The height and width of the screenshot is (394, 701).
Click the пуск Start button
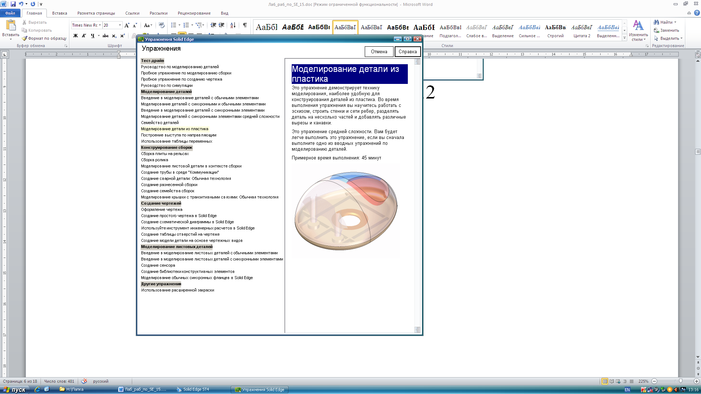click(x=14, y=390)
